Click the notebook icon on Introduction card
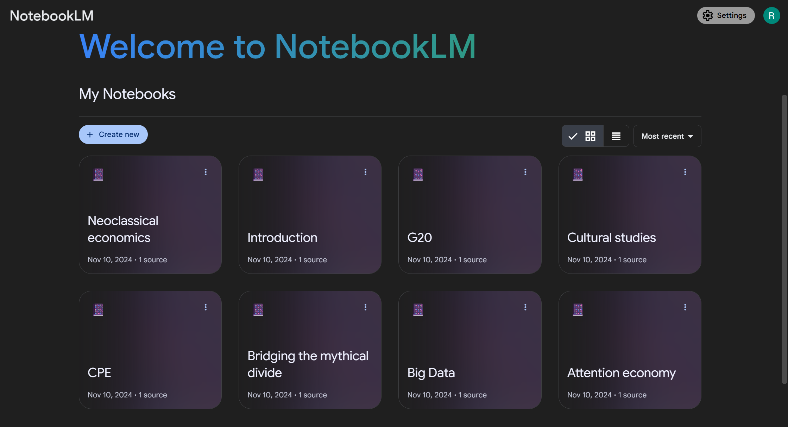Image resolution: width=788 pixels, height=427 pixels. point(258,175)
